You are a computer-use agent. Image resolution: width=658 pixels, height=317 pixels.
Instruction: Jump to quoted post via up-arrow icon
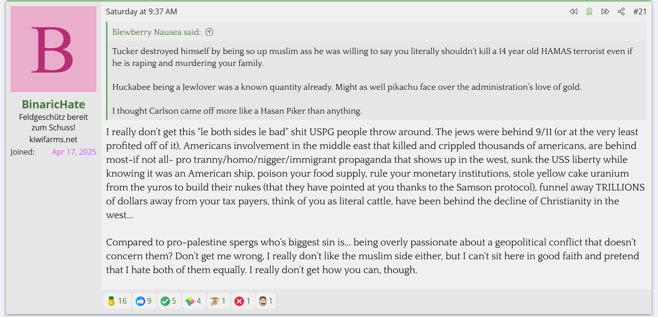tap(209, 32)
